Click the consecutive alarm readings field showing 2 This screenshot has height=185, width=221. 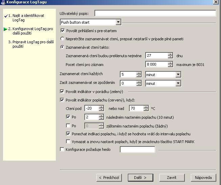click(x=92, y=117)
